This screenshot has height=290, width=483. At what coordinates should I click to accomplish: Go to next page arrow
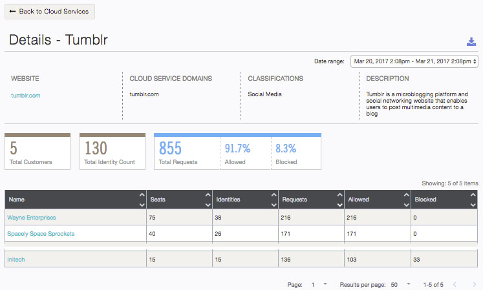(x=474, y=284)
